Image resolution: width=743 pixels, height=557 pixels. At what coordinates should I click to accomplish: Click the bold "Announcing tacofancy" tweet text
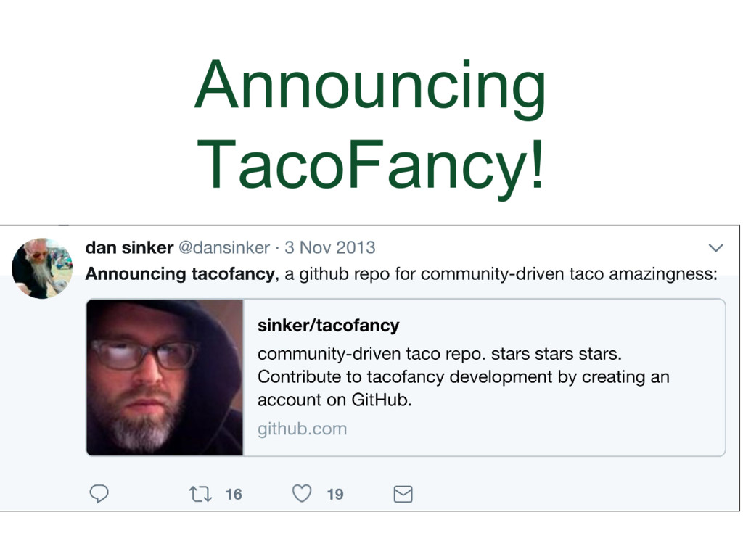tap(180, 274)
